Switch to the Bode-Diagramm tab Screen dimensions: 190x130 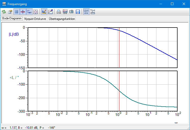click(12, 18)
